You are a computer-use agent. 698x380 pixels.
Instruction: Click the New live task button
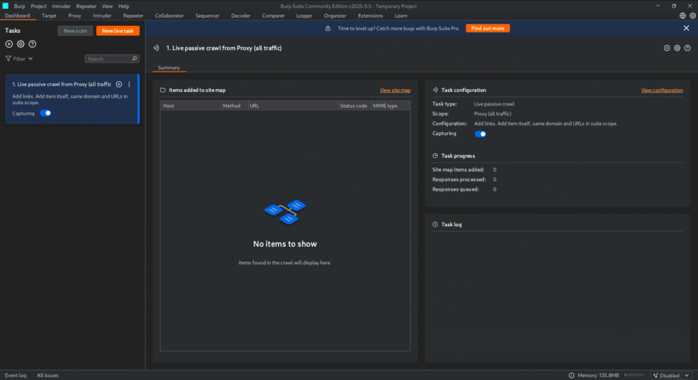118,31
